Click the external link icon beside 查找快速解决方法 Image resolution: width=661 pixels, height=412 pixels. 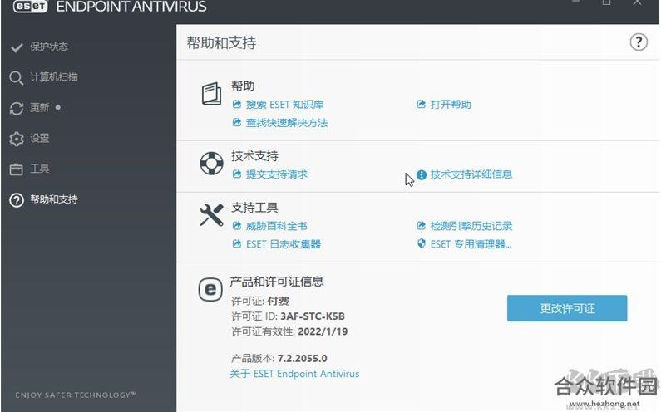tap(237, 122)
